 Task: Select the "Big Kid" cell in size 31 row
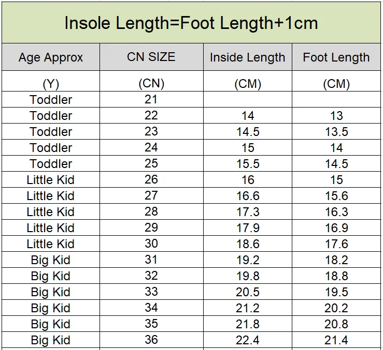coord(51,260)
